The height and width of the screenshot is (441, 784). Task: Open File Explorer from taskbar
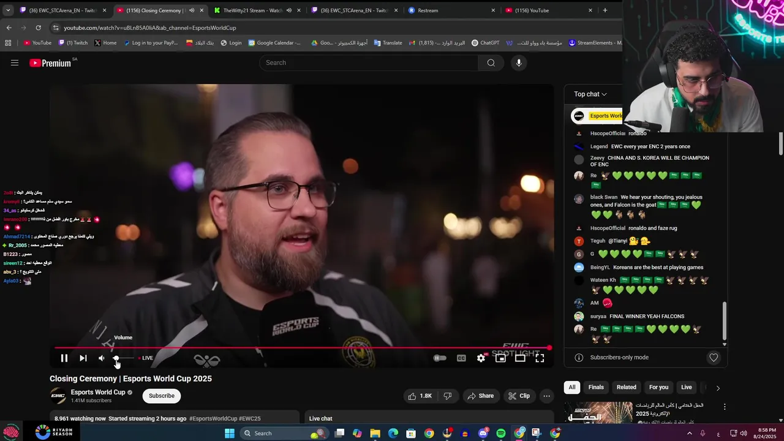(375, 434)
